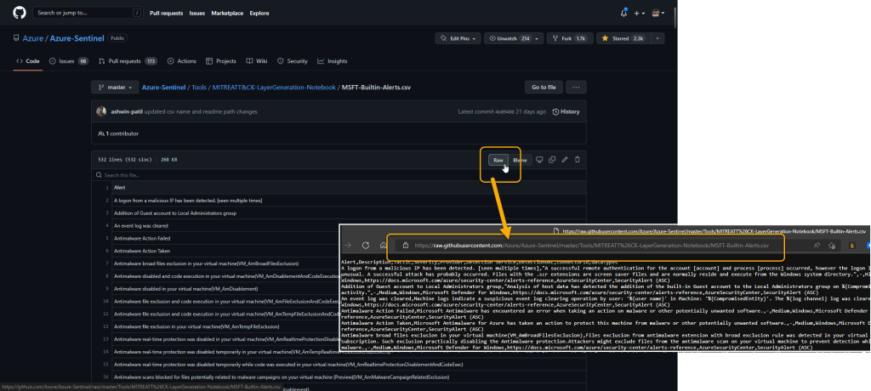This screenshot has height=391, width=871.
Task: Open Tools breadcrumb folder
Action: (199, 88)
